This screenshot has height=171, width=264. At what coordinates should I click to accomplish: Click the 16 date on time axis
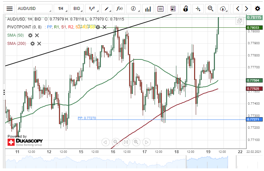coord(113,152)
